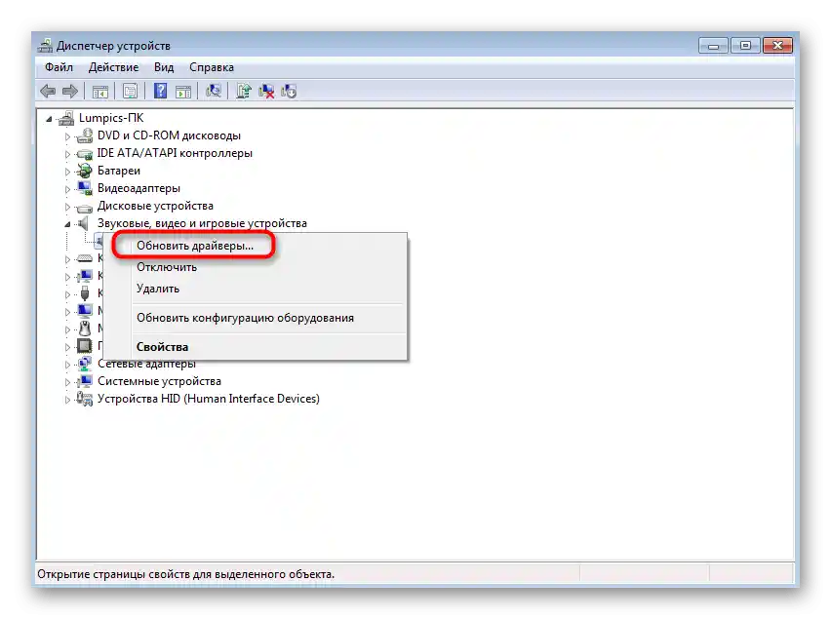The height and width of the screenshot is (619, 831).
Task: Open the Справка menu
Action: coord(212,67)
